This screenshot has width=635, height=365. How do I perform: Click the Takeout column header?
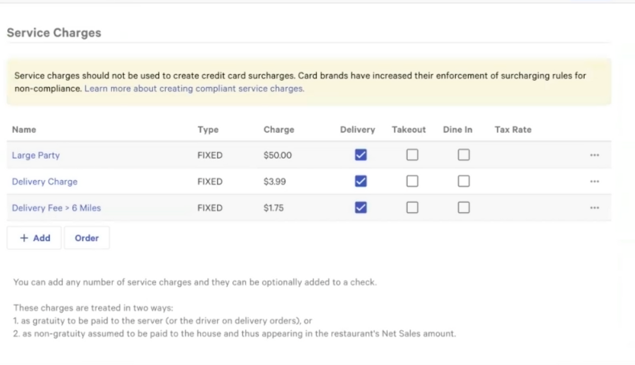[x=409, y=130]
